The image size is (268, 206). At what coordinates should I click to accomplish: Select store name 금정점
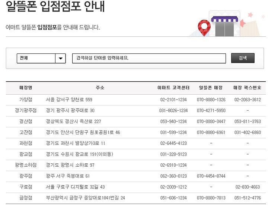26,198
